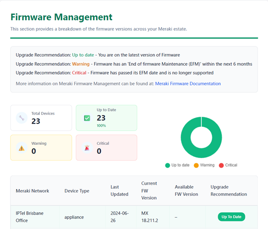The width and height of the screenshot is (268, 229).
Task: Sort by Meraki Network column header
Action: [32, 191]
